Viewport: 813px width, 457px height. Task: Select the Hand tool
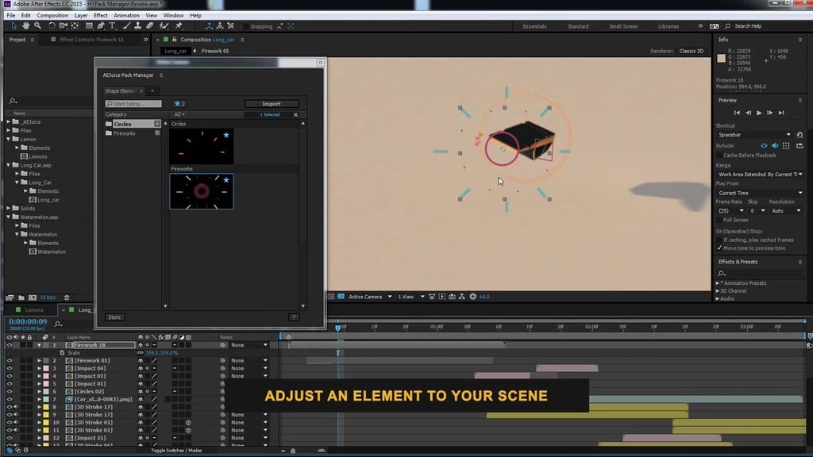(x=25, y=26)
